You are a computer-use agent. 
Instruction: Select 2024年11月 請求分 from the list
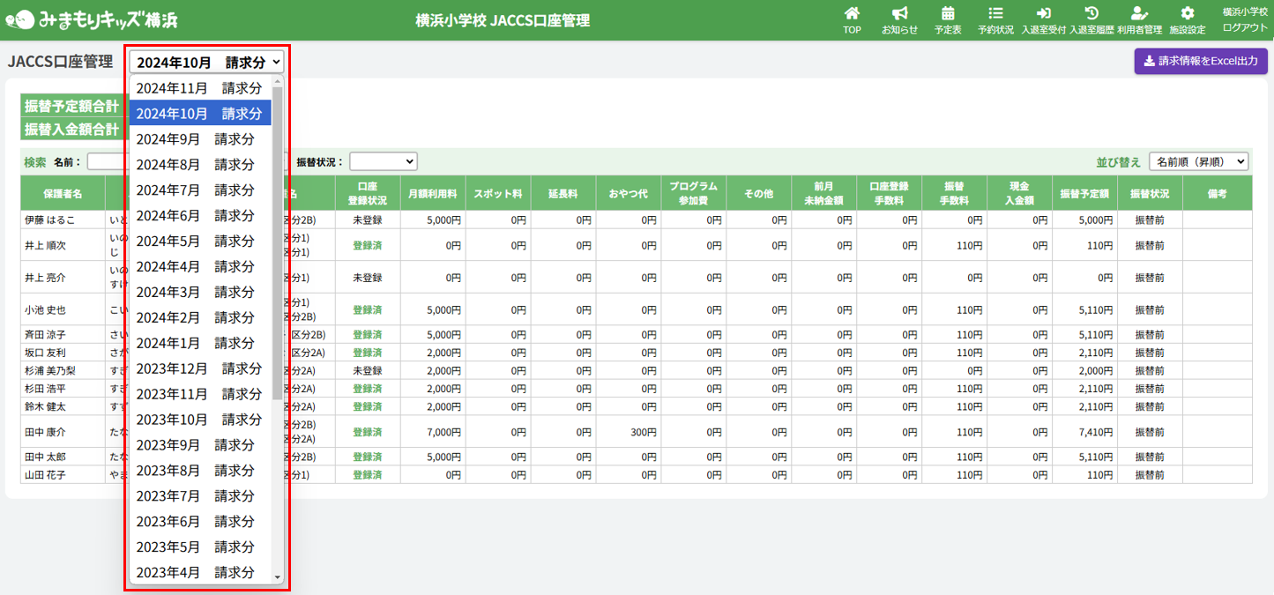(x=199, y=88)
